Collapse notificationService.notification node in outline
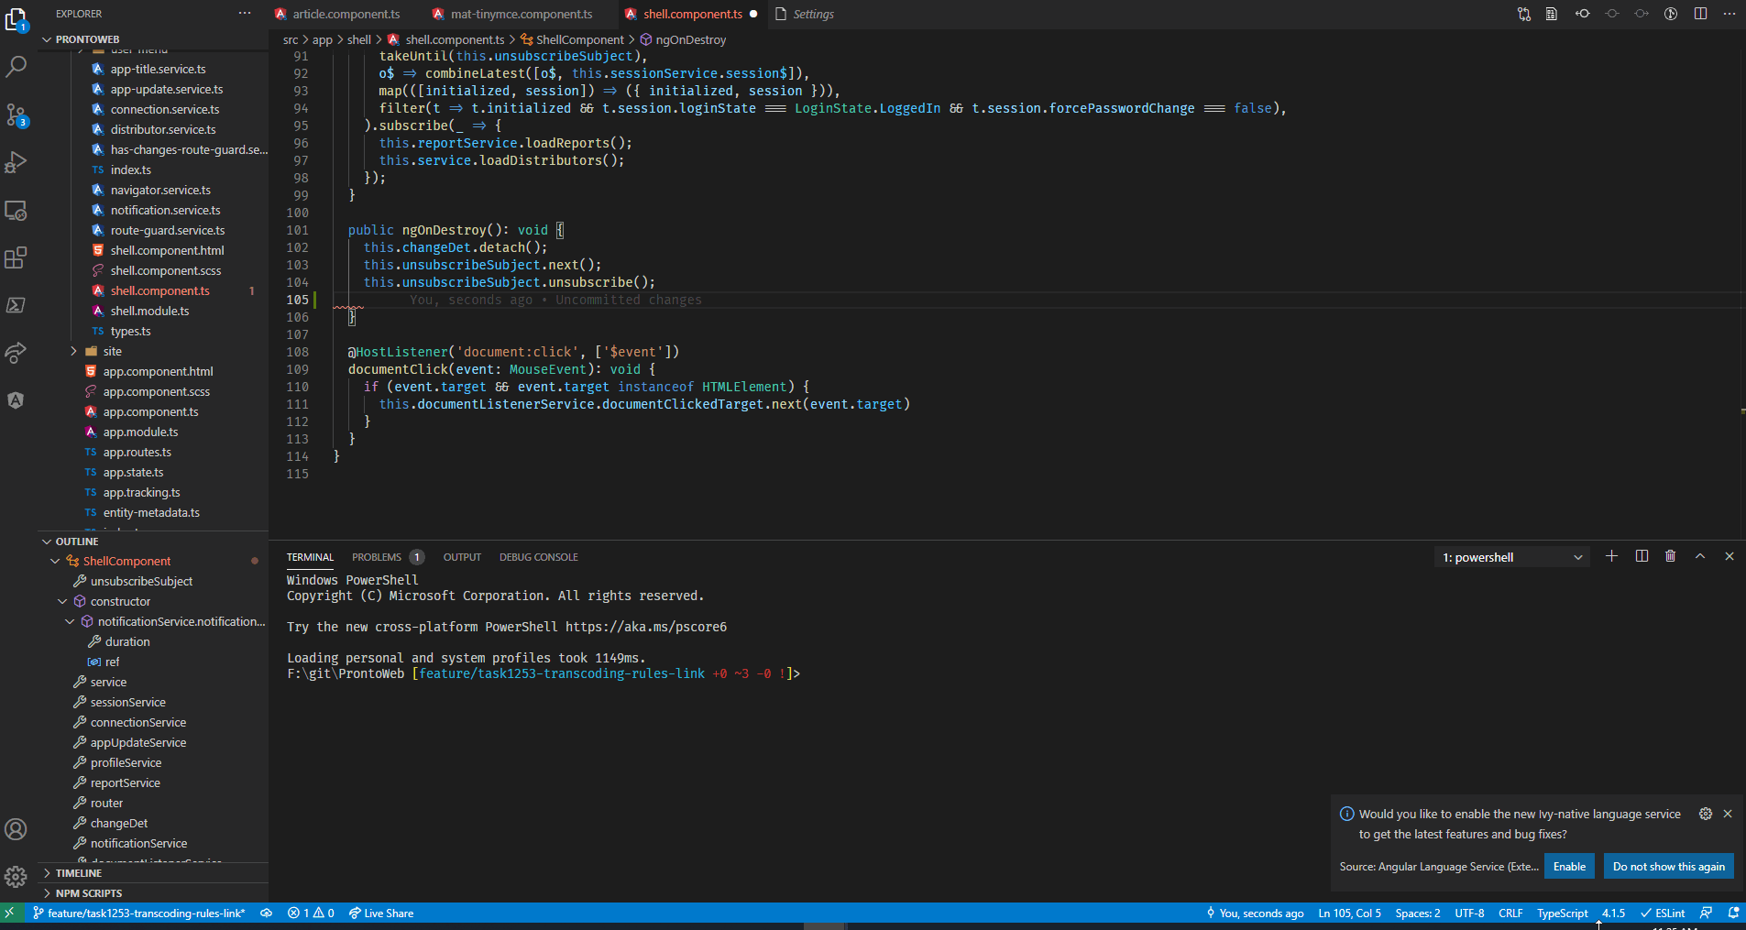Viewport: 1746px width, 930px height. [70, 621]
